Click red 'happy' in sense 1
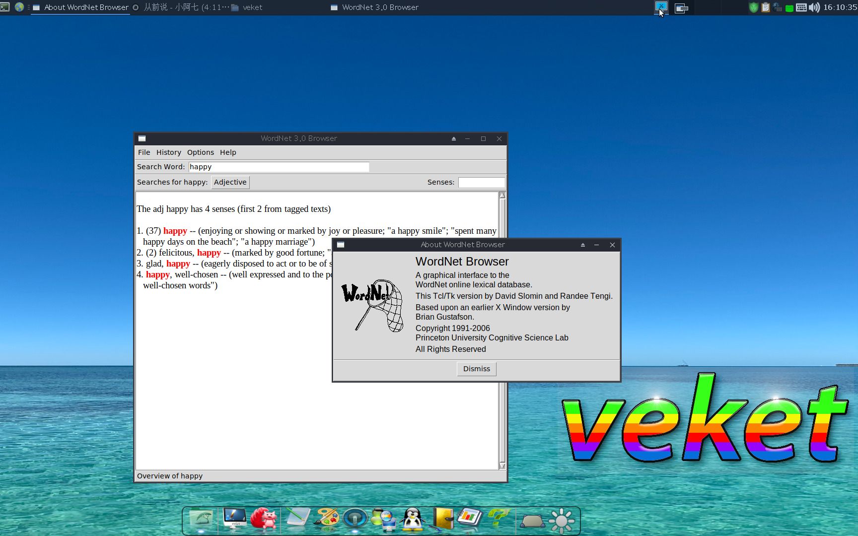The height and width of the screenshot is (536, 858). tap(175, 231)
